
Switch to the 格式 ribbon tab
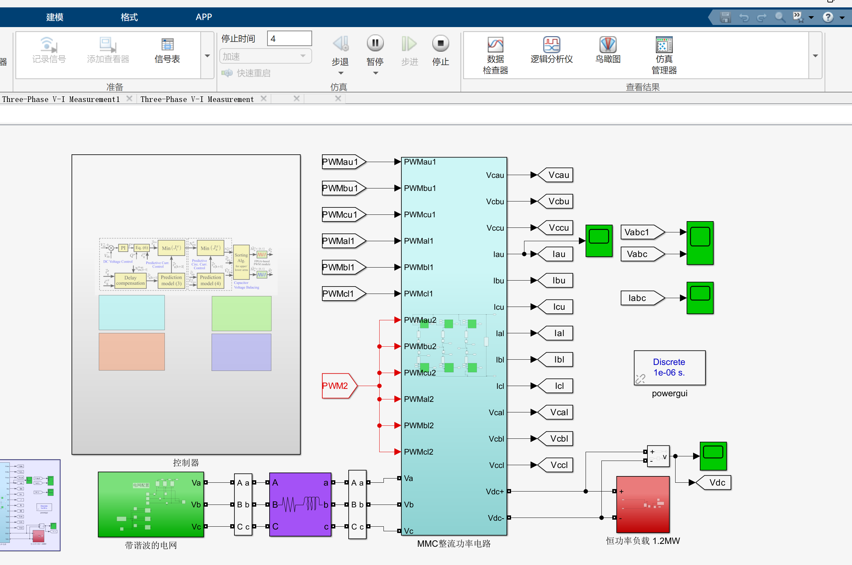[x=129, y=17]
